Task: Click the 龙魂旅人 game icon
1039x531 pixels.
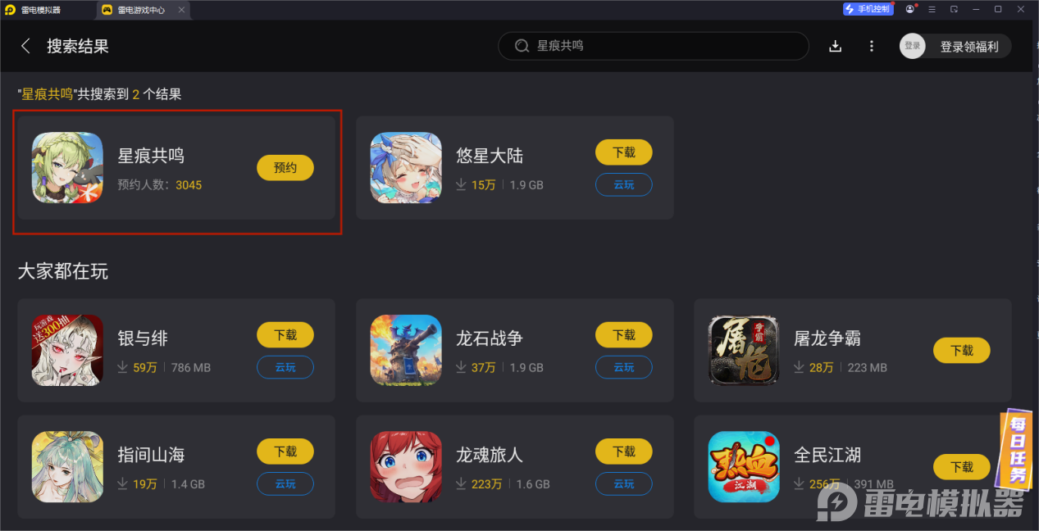Action: pyautogui.click(x=406, y=466)
